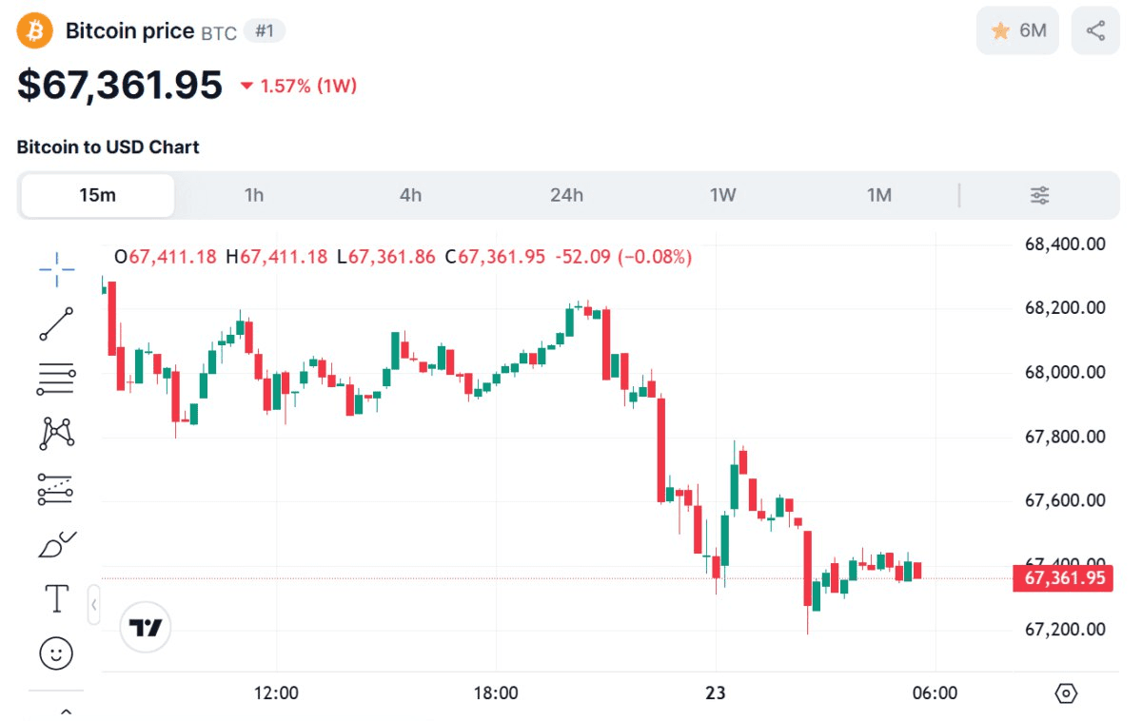Expand more drawing tools chevron
This screenshot has height=721, width=1142.
(66, 711)
